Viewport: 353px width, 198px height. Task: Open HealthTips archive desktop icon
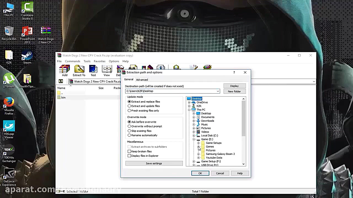coord(27,81)
